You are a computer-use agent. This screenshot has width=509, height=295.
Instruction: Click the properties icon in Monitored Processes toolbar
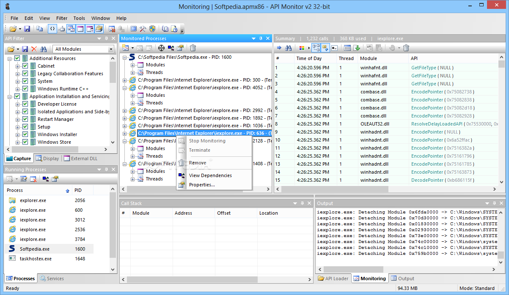click(181, 48)
